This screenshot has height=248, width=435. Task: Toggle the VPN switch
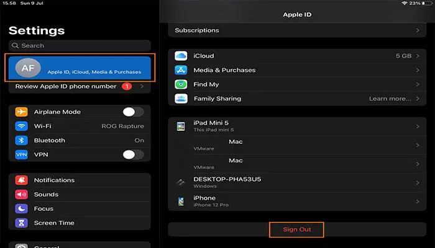coord(134,154)
